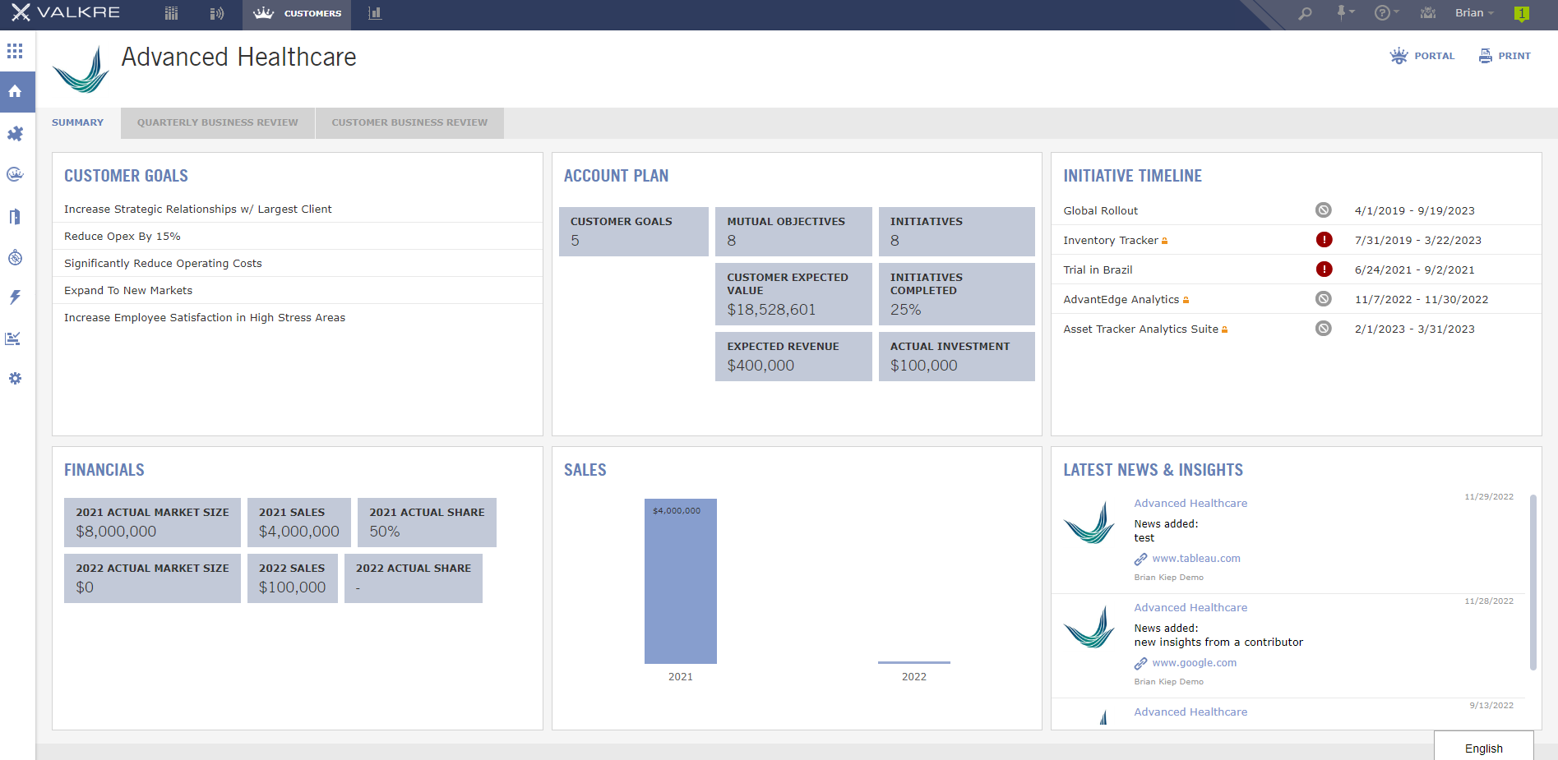The width and height of the screenshot is (1558, 760).
Task: Open the lightning bolt sidebar icon
Action: [15, 297]
